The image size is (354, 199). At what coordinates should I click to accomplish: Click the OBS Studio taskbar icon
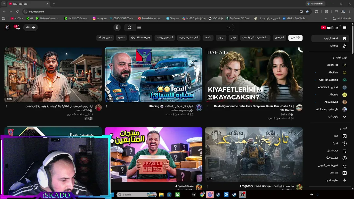click(x=243, y=195)
